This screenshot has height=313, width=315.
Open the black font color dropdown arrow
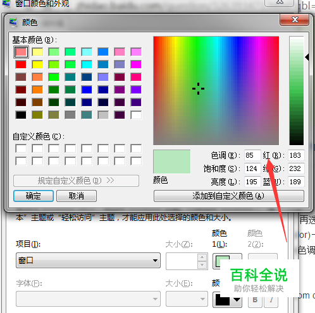point(237,300)
